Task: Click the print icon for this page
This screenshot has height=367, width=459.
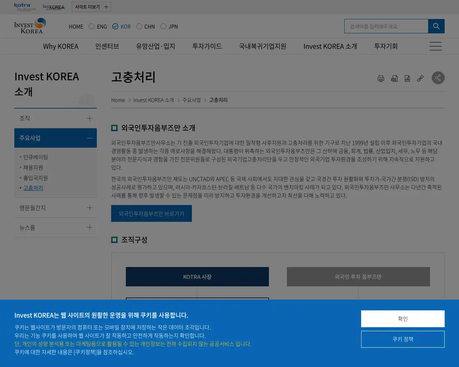Action: pos(381,78)
